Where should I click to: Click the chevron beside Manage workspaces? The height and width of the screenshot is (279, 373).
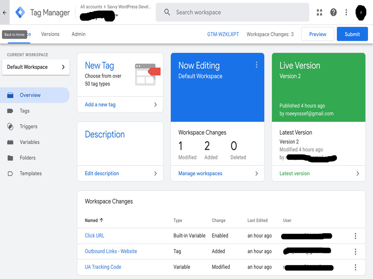pos(257,173)
